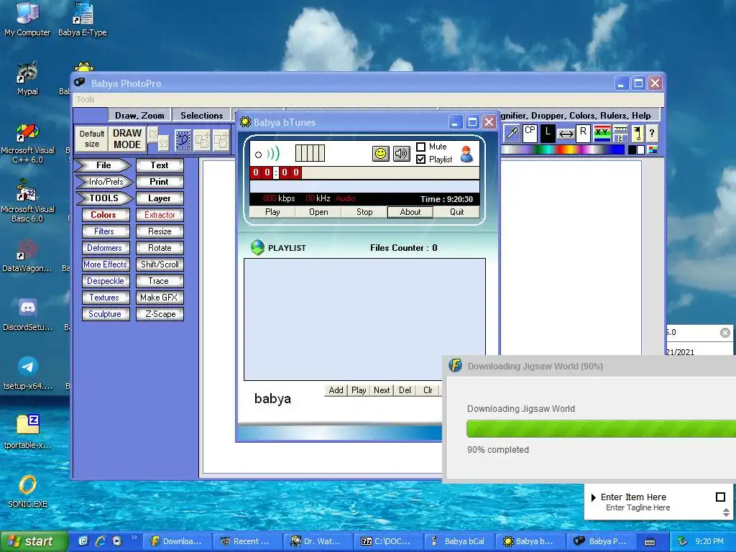Image resolution: width=736 pixels, height=552 pixels.
Task: Click the Z-Scape button
Action: click(x=160, y=314)
